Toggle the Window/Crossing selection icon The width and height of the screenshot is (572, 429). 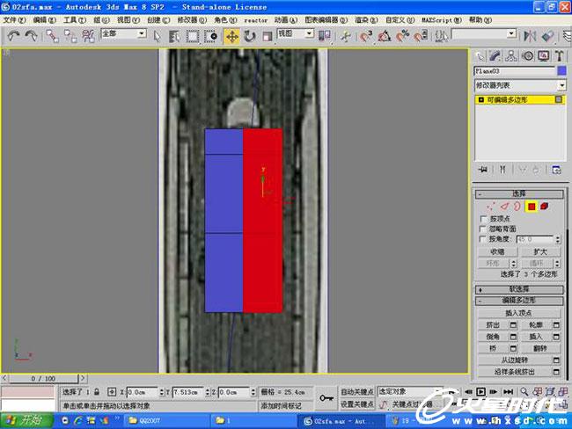210,36
